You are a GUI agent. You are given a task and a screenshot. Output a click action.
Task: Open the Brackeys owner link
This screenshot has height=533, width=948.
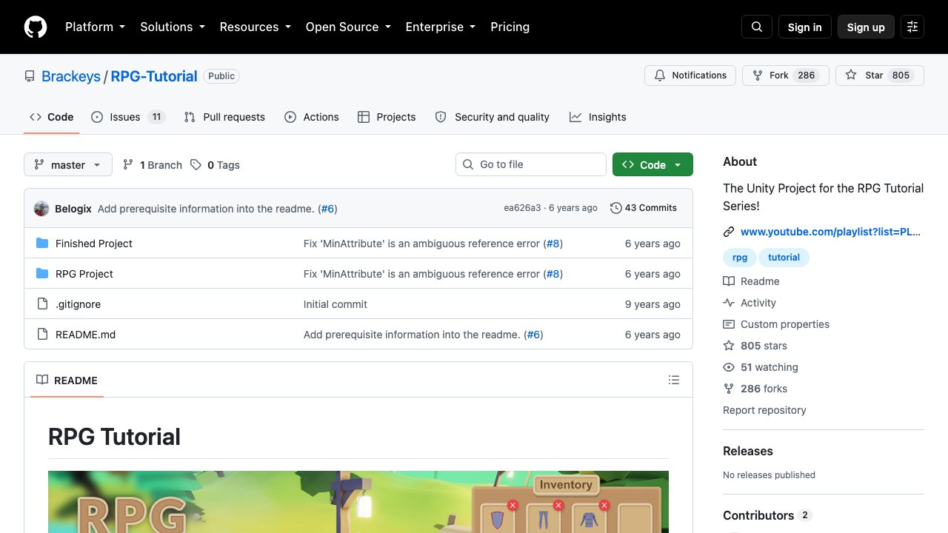pyautogui.click(x=71, y=76)
